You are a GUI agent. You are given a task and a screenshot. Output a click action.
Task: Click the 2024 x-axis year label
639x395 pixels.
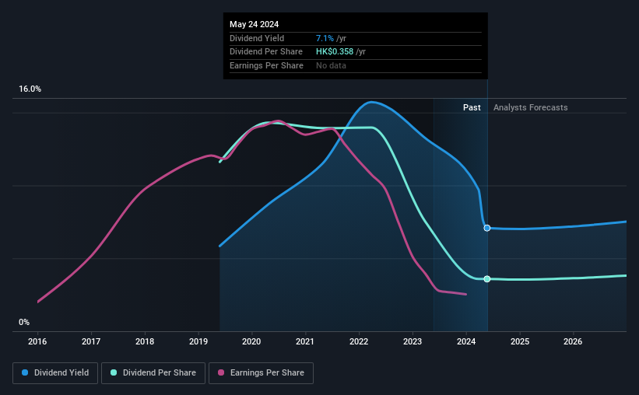tap(465, 341)
